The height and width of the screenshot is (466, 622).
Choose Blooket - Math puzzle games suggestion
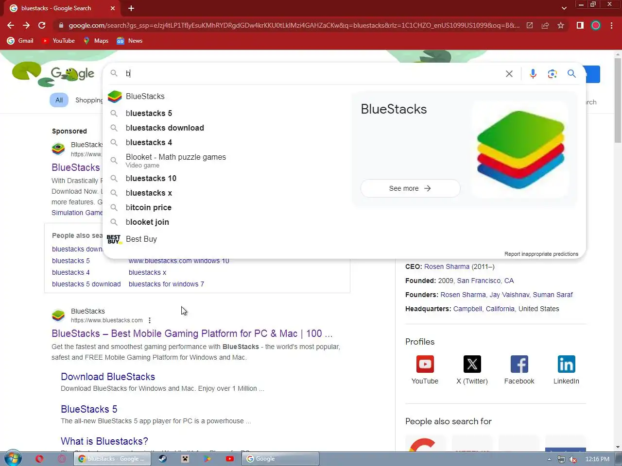coord(226,161)
